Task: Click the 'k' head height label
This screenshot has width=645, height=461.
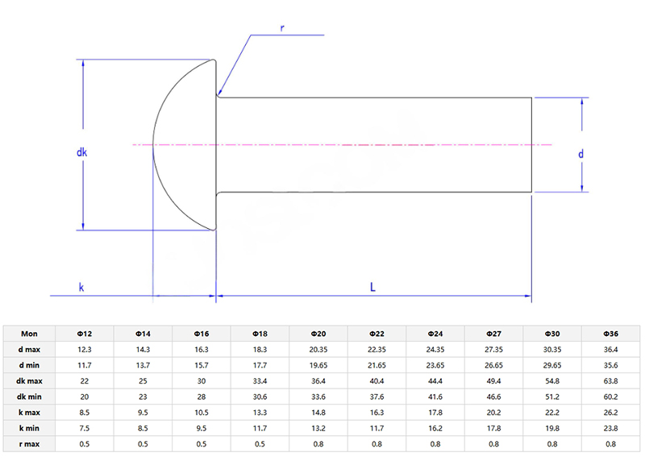Action: 81,286
